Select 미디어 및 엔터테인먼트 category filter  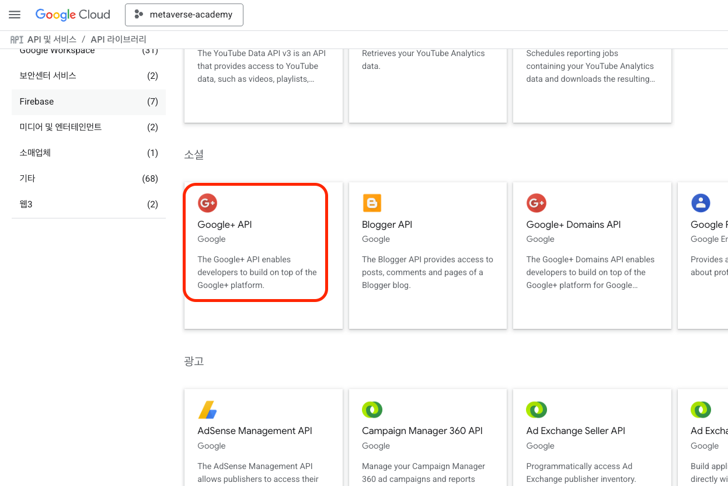click(x=89, y=127)
